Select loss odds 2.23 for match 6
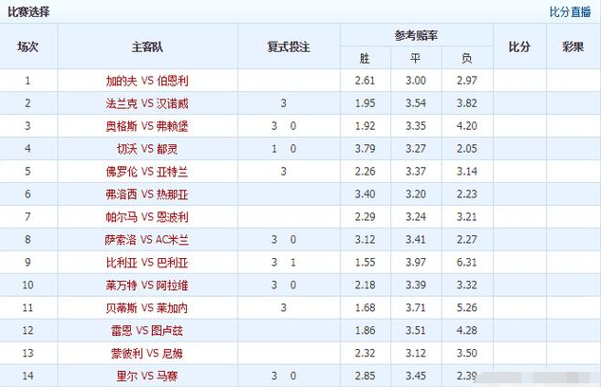 tap(466, 194)
